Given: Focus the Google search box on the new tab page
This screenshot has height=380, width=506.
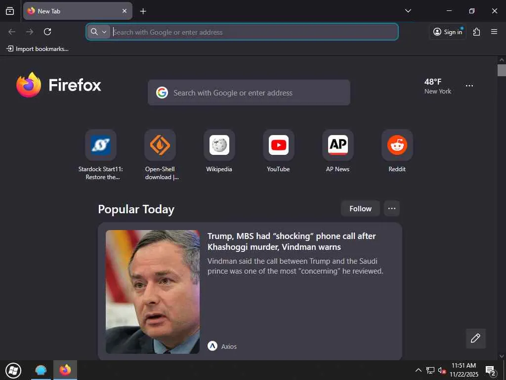Looking at the screenshot, I should (x=249, y=93).
